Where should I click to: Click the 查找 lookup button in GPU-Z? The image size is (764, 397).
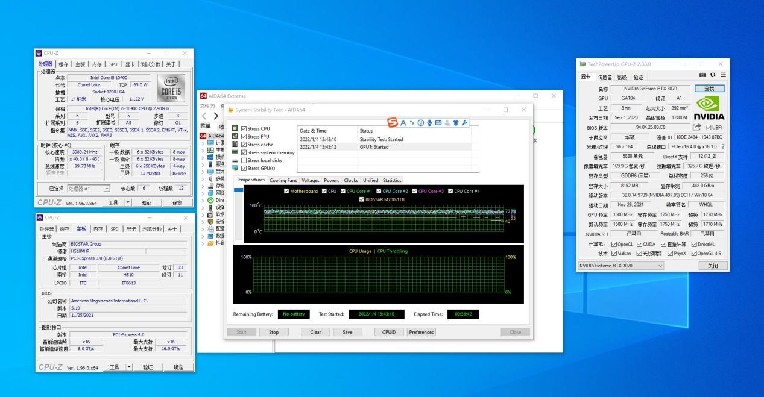pos(709,89)
